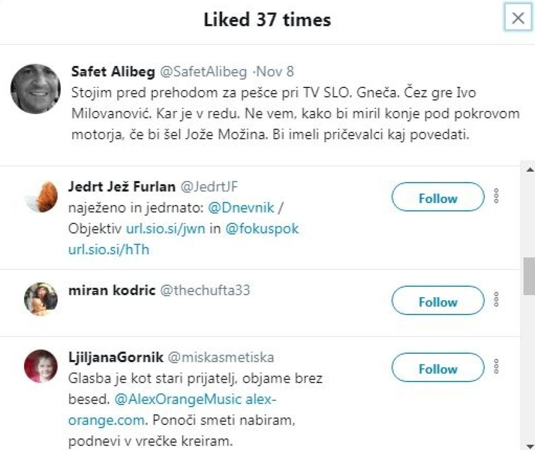This screenshot has width=535, height=450.
Task: Open the url.sio.si/hTh link
Action: coord(108,250)
